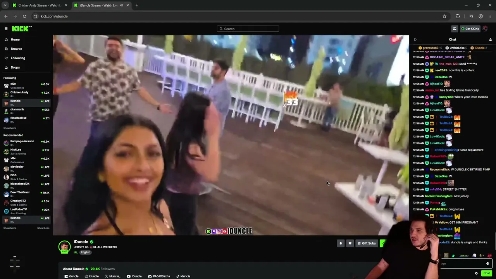The width and height of the screenshot is (496, 279).
Task: Open clavicular recommended channel
Action: [x=26, y=168]
